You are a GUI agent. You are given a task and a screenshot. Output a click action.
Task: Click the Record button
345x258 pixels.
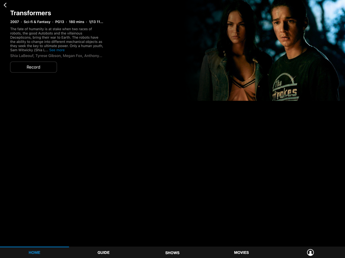coord(33,67)
